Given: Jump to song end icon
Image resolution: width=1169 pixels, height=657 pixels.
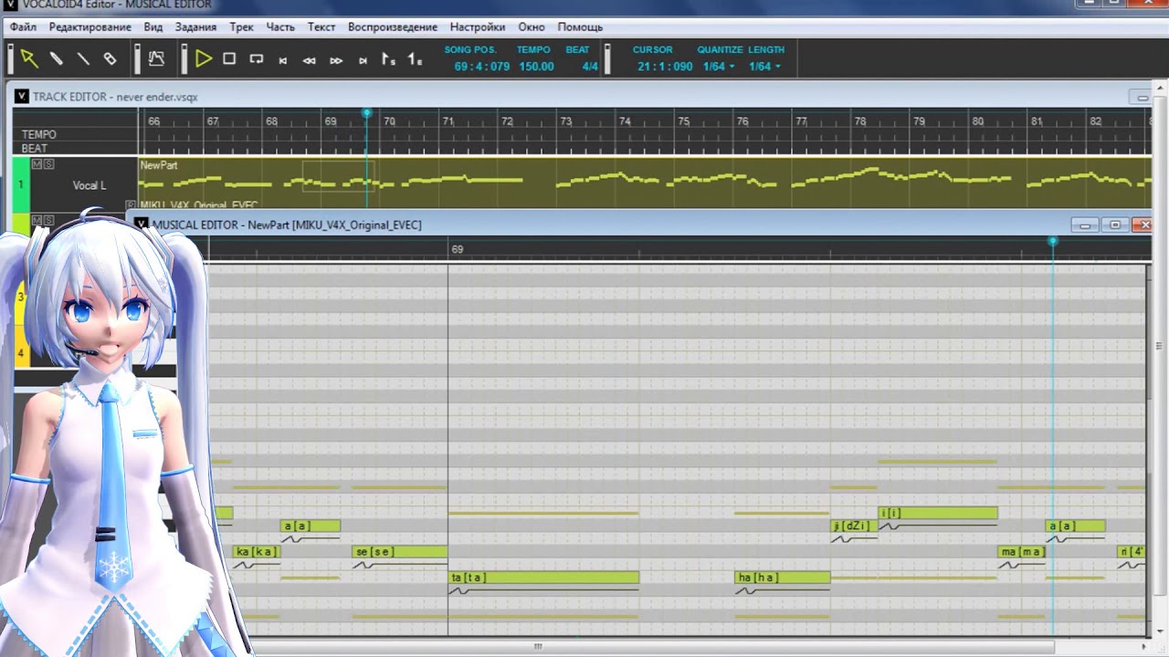Looking at the screenshot, I should 363,60.
